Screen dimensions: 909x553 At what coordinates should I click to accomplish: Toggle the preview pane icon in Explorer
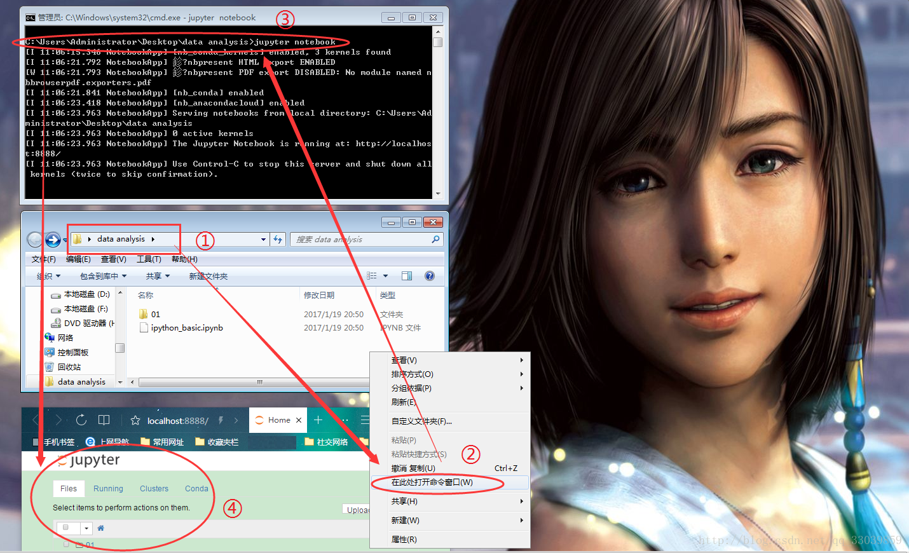(407, 276)
